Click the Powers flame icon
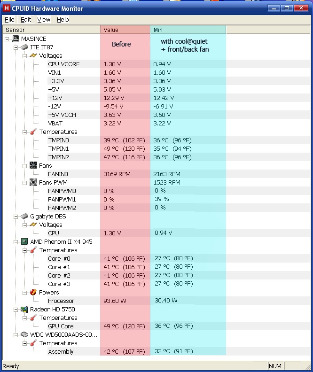Screen dimensions: 313x372 pos(33,292)
